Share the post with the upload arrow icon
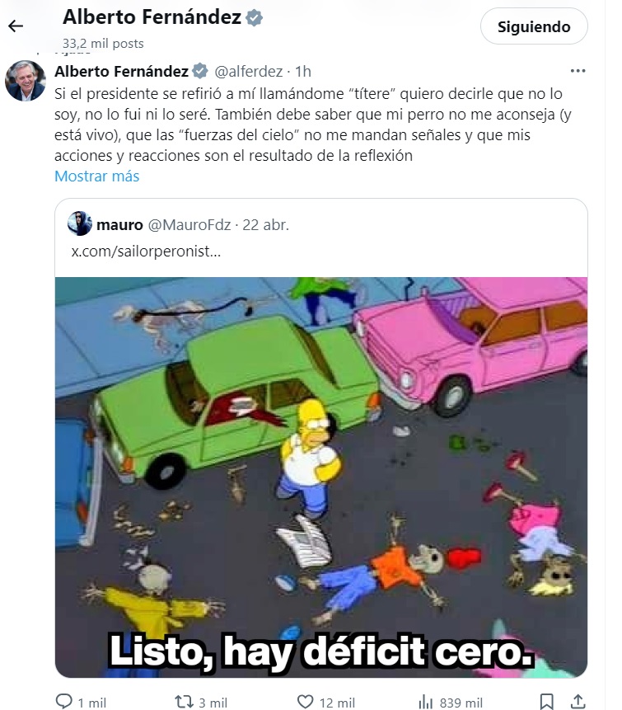622x710 pixels. point(578,702)
